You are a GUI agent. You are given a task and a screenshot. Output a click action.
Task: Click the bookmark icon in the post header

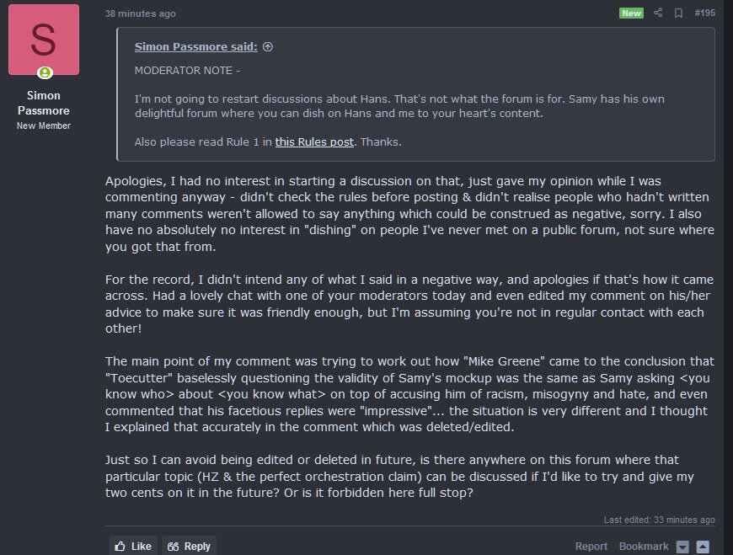(x=678, y=13)
